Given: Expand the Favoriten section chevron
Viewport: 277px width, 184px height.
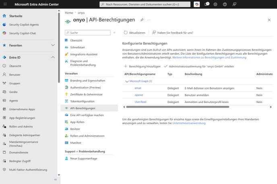Looking at the screenshot, I should [53, 45].
